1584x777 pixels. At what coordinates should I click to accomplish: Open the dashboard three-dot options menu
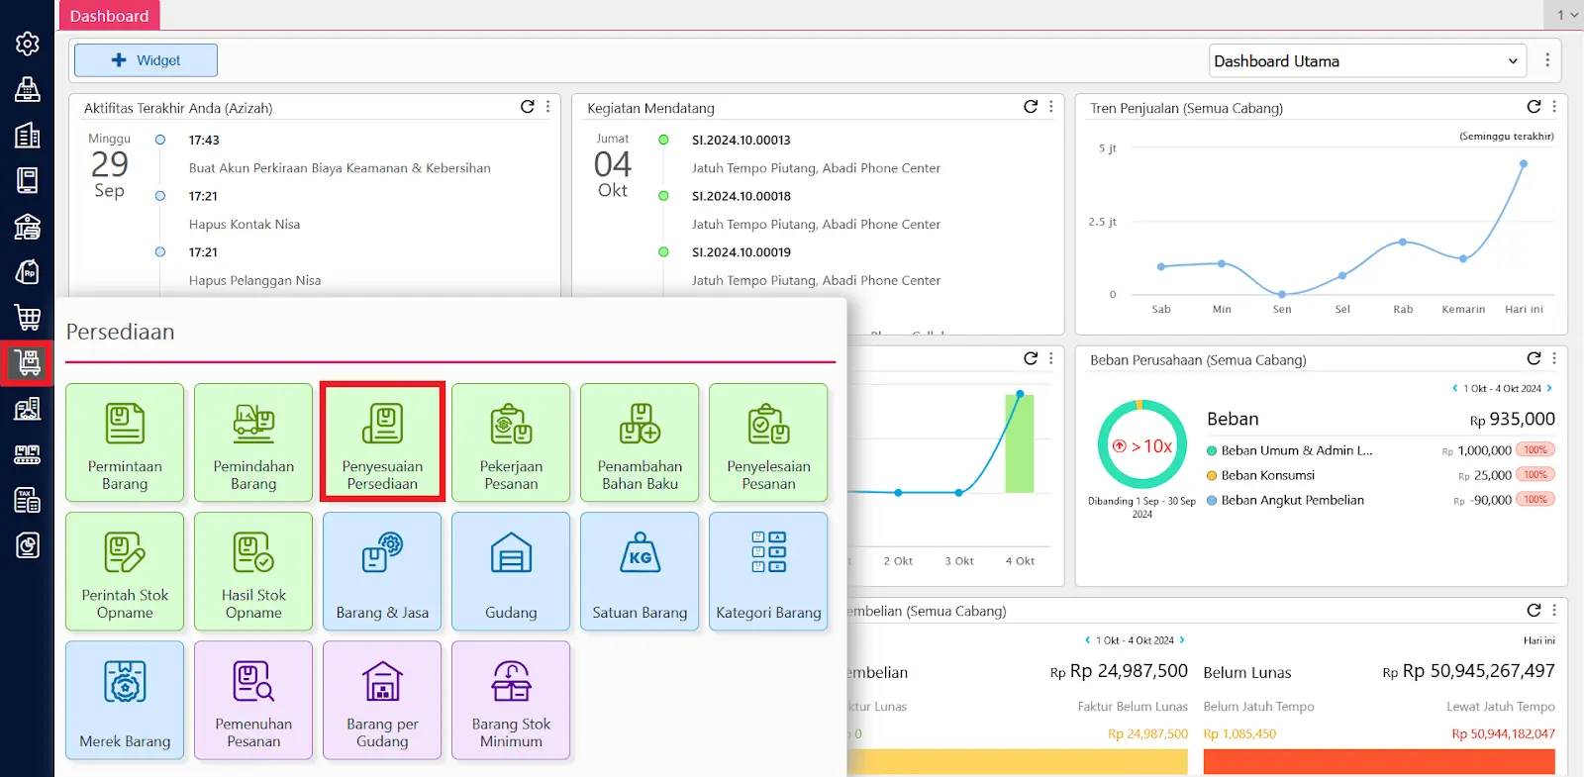pos(1547,60)
